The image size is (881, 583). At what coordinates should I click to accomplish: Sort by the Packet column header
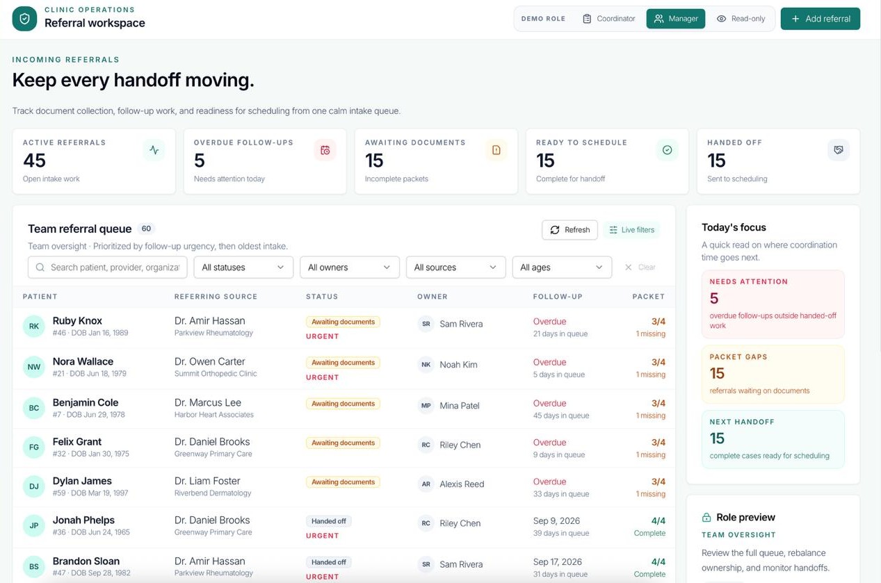649,297
